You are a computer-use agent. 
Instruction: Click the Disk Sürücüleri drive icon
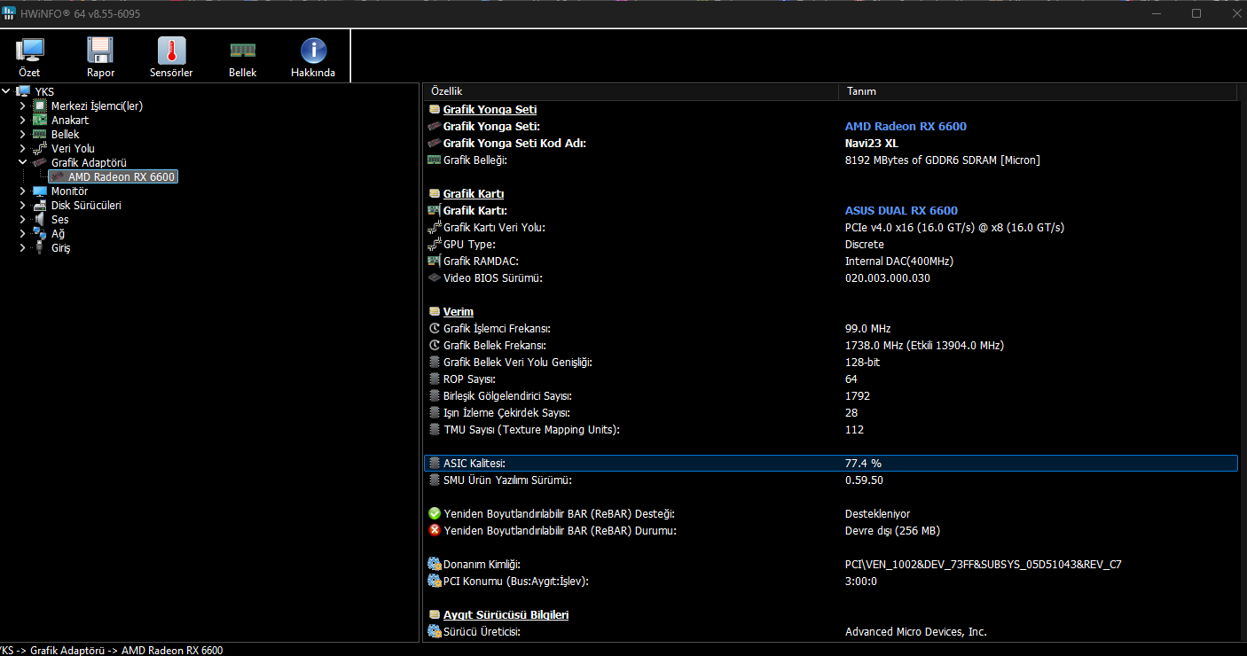[40, 205]
